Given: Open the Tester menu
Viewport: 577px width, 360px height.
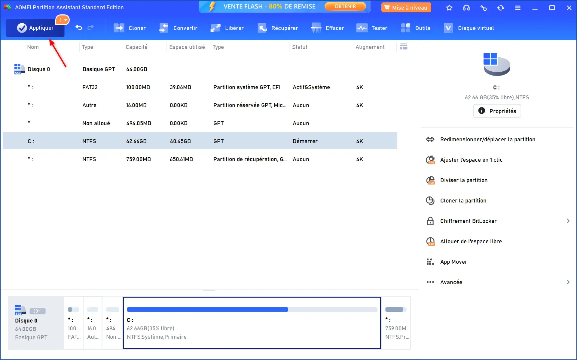Looking at the screenshot, I should [x=372, y=28].
